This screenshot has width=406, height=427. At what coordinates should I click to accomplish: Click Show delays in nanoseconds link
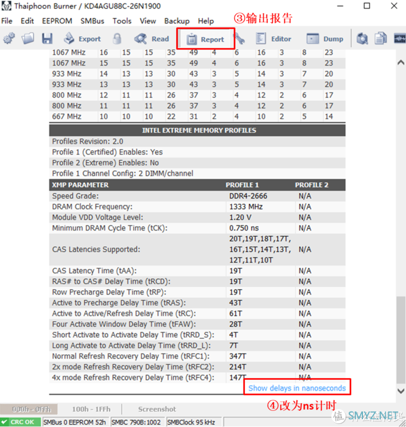point(297,388)
